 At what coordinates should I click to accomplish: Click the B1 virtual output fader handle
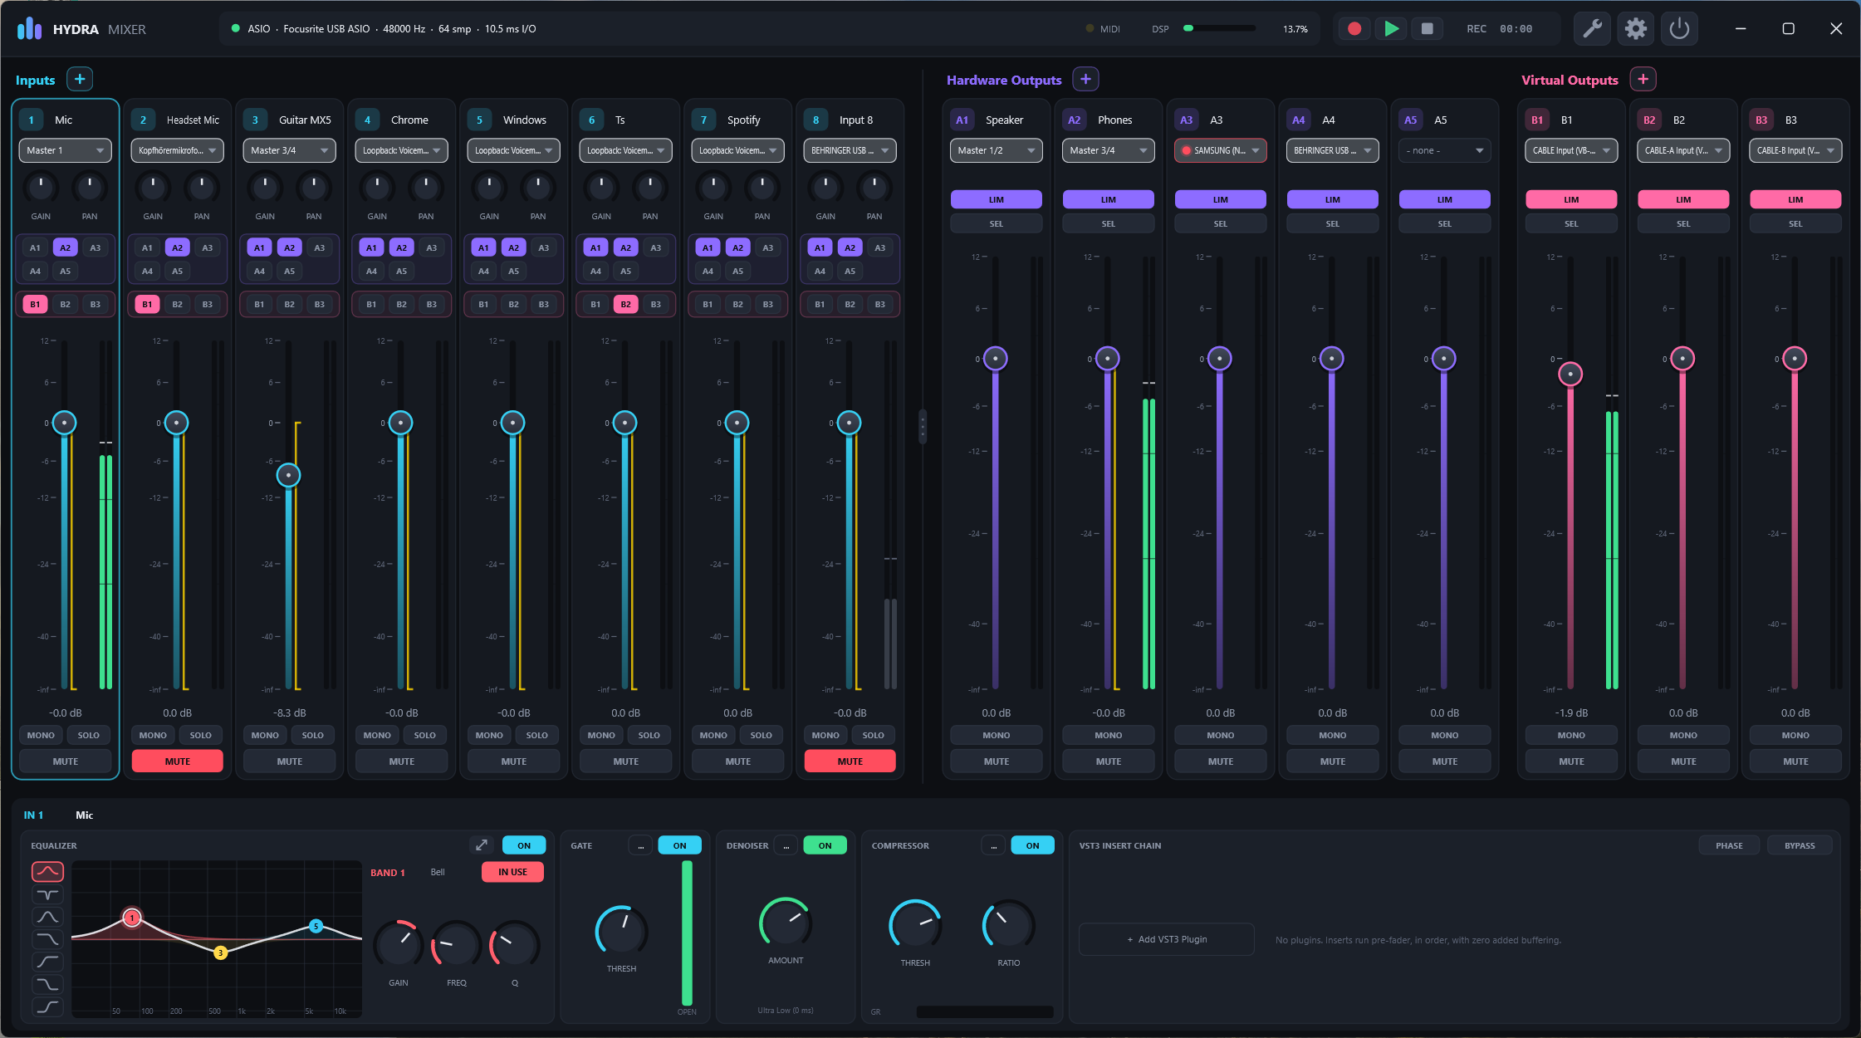[x=1570, y=375]
